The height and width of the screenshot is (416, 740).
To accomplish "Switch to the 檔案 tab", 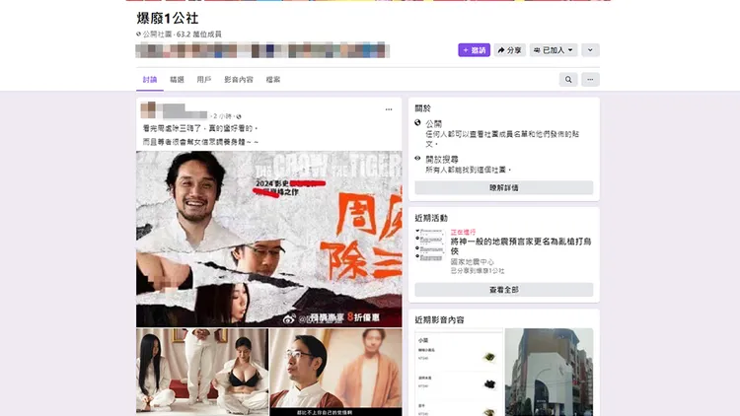I will point(272,80).
